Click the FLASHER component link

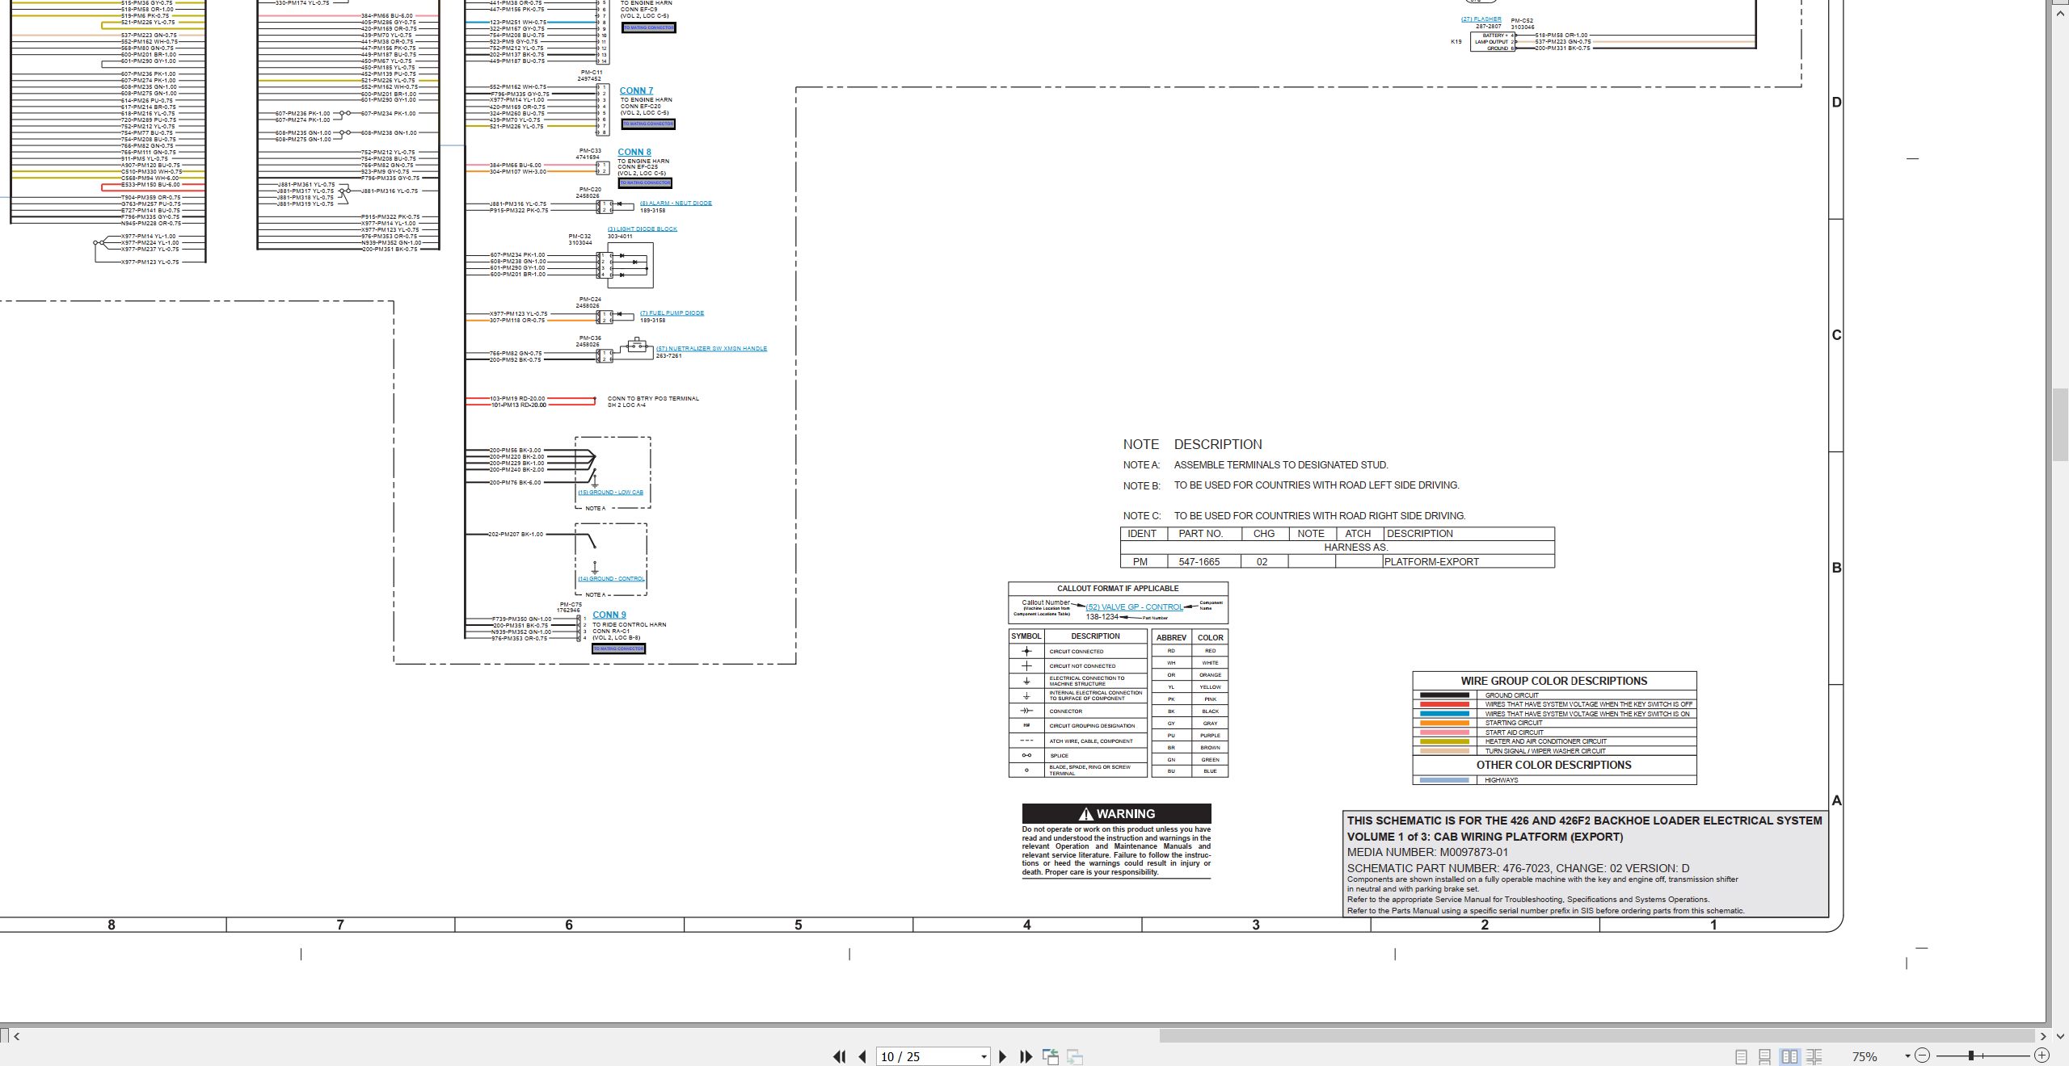(1481, 19)
